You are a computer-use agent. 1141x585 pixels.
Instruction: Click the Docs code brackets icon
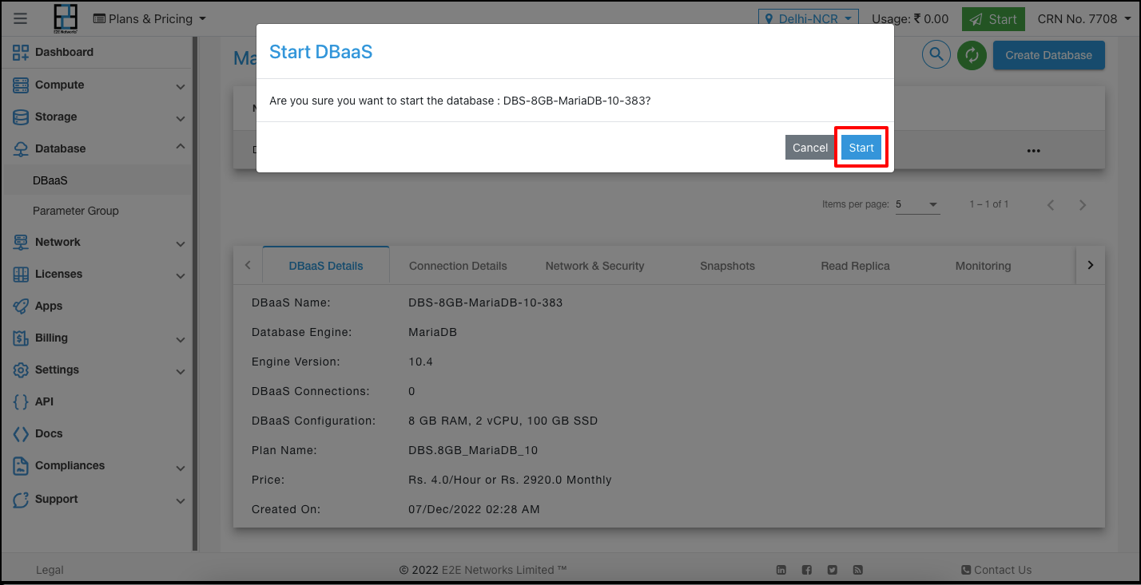coord(21,433)
